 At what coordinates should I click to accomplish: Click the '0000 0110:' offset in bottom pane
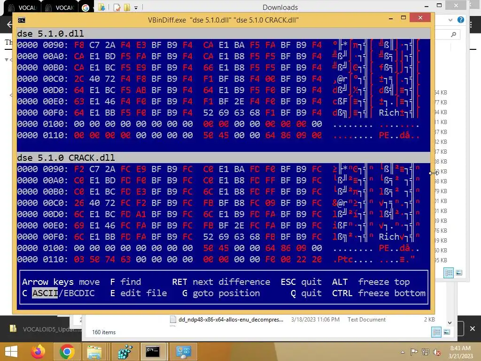(43, 259)
